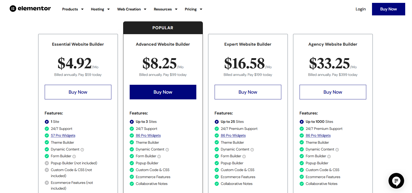Expand the Hosting dropdown arrow

pos(108,9)
